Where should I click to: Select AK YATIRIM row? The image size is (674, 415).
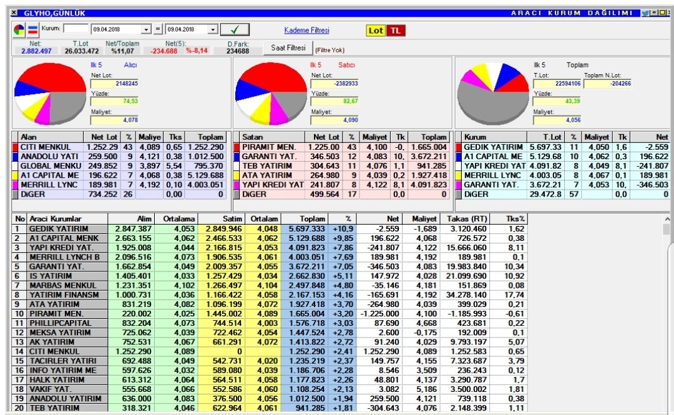[269, 343]
